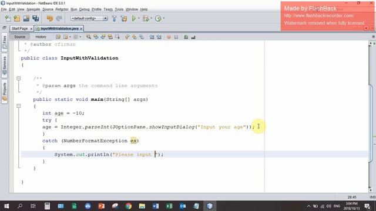Open the default config dropdown
This screenshot has width=376, height=211.
click(x=89, y=18)
